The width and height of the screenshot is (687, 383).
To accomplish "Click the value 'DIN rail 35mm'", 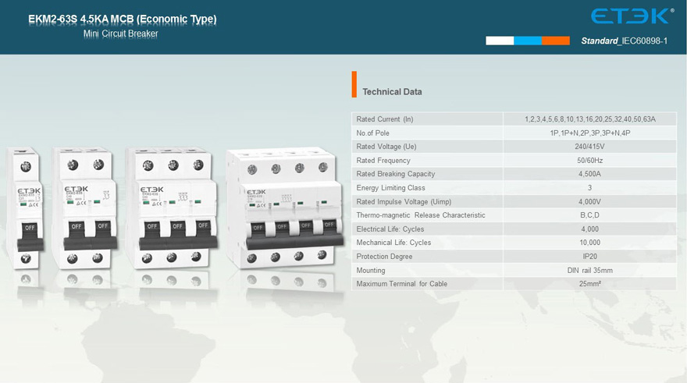I will 589,271.
